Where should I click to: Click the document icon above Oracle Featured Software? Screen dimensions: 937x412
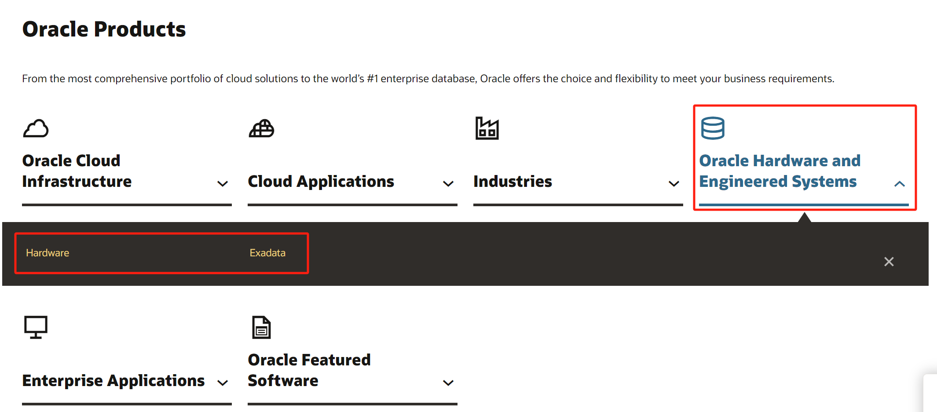[261, 327]
